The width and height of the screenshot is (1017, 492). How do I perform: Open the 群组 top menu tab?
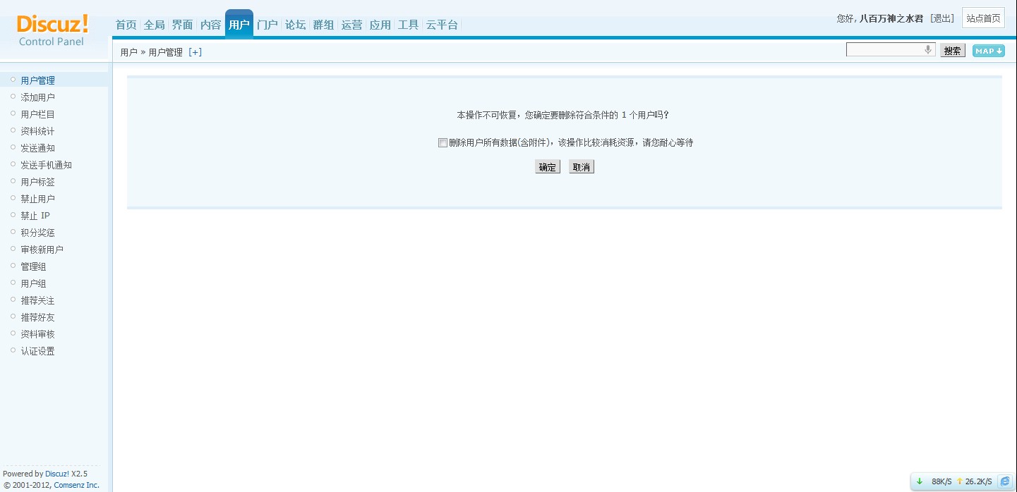pyautogui.click(x=324, y=25)
